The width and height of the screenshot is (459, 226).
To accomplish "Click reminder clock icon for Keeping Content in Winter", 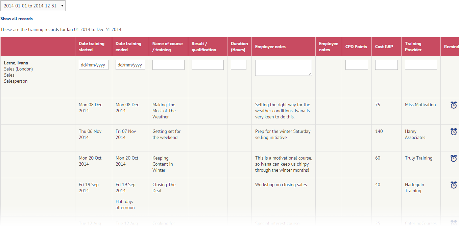I will coord(454,158).
